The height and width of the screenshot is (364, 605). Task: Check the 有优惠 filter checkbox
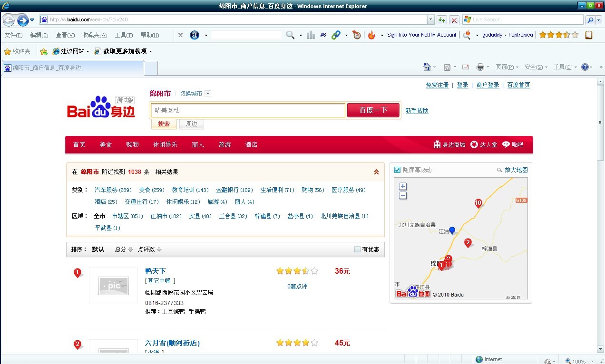(x=358, y=249)
